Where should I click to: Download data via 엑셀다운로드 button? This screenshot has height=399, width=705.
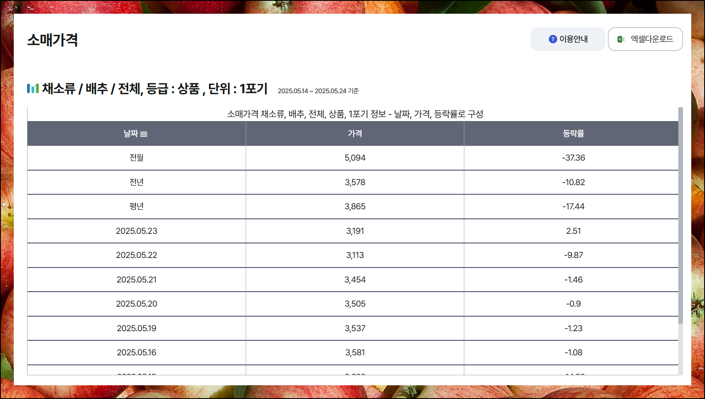[645, 39]
